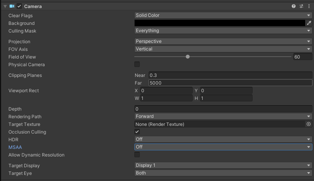Click the Field of View value field 60
314x181 pixels.
tap(302, 57)
